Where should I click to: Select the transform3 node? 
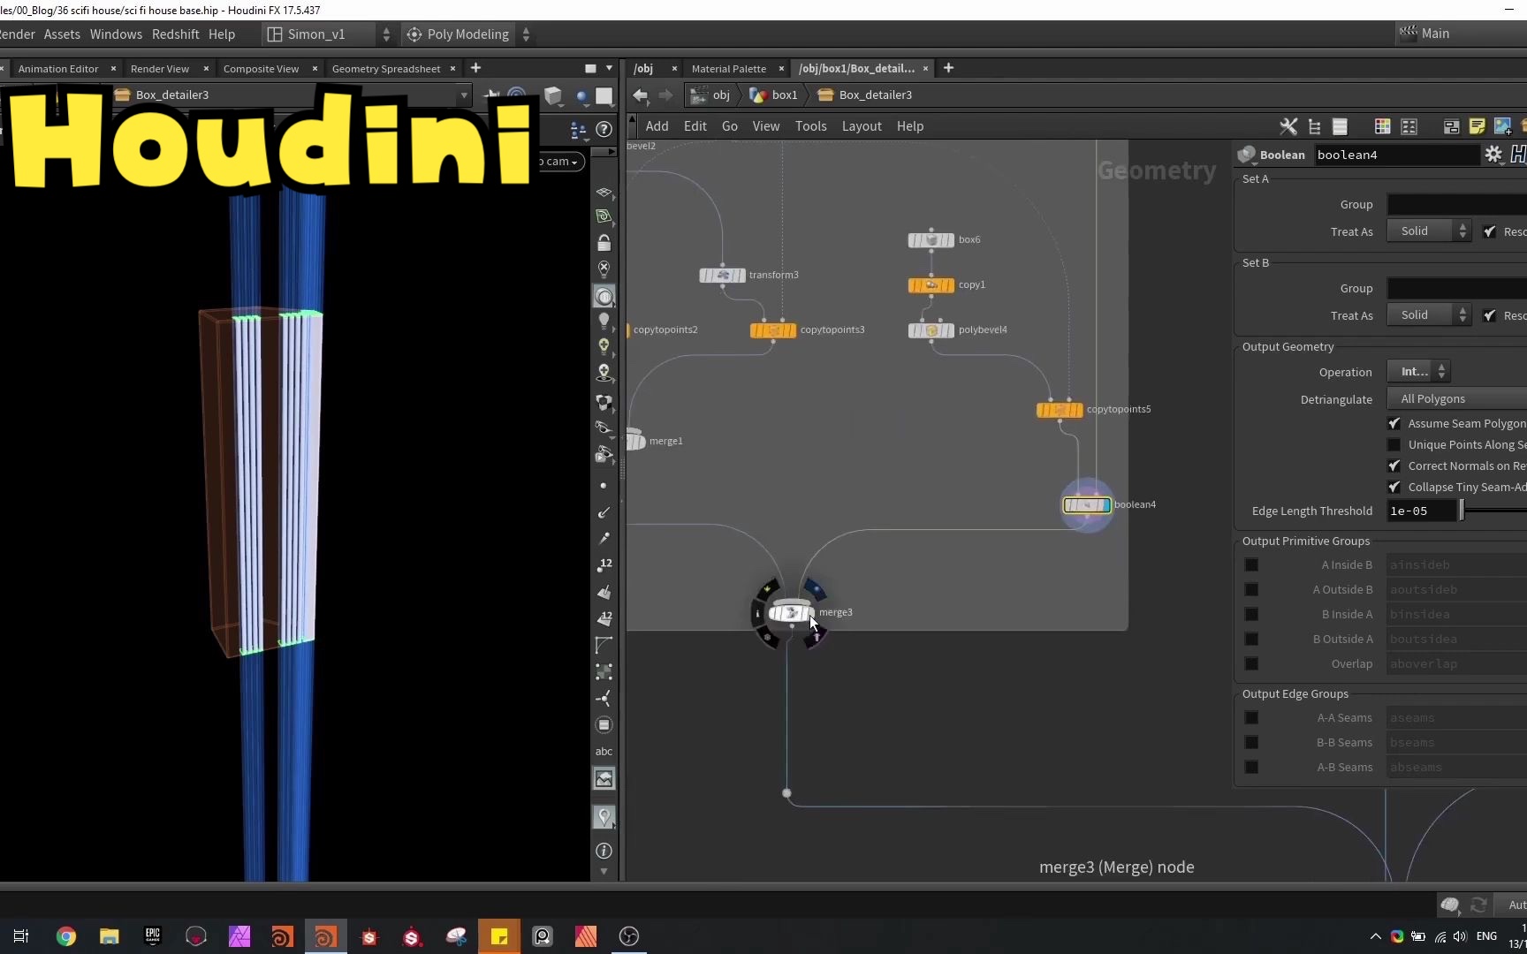coord(723,276)
